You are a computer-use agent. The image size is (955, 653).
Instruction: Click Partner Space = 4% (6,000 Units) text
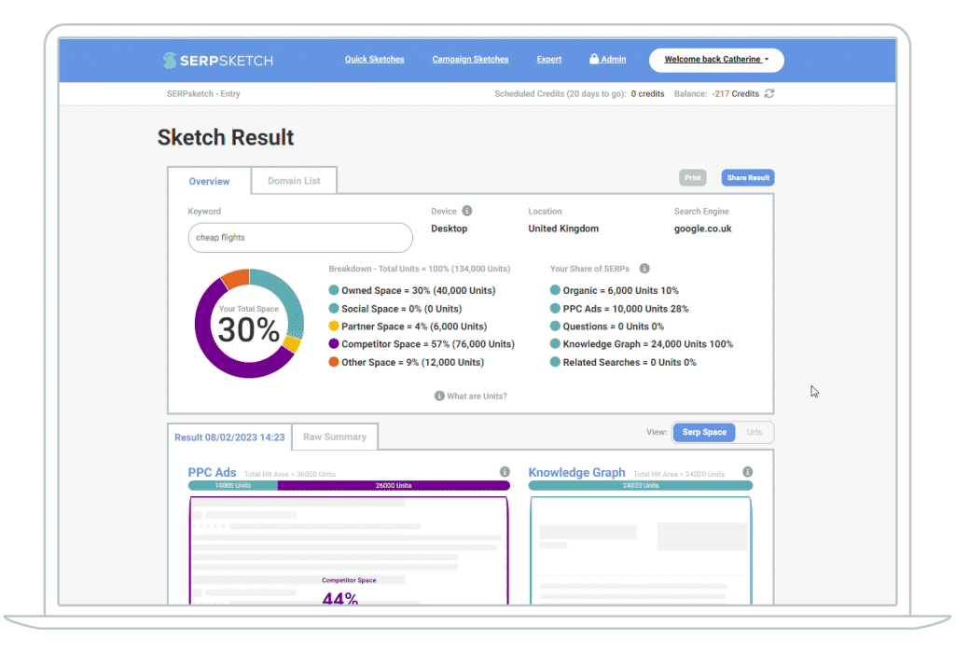(x=414, y=326)
